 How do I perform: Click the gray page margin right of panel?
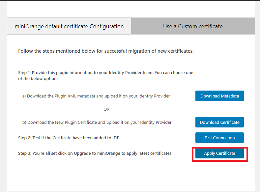point(257,99)
